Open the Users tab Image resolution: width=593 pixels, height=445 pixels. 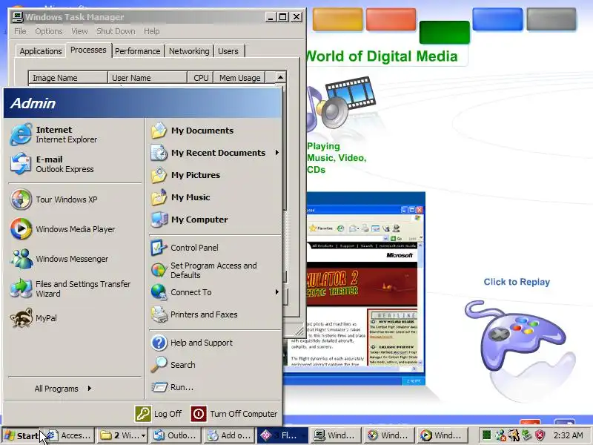(x=228, y=51)
